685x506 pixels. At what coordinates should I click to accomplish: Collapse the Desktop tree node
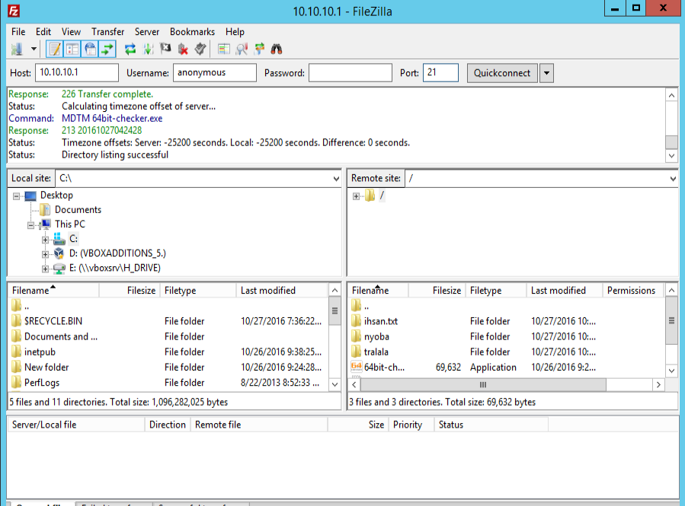point(16,196)
